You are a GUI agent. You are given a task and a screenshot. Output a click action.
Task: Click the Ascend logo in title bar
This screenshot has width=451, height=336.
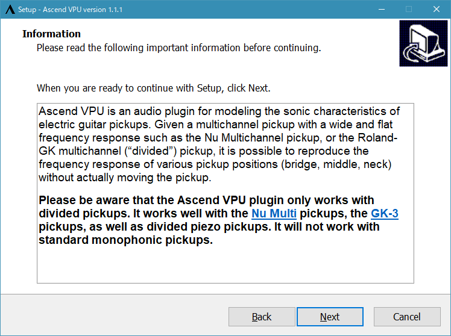10,10
